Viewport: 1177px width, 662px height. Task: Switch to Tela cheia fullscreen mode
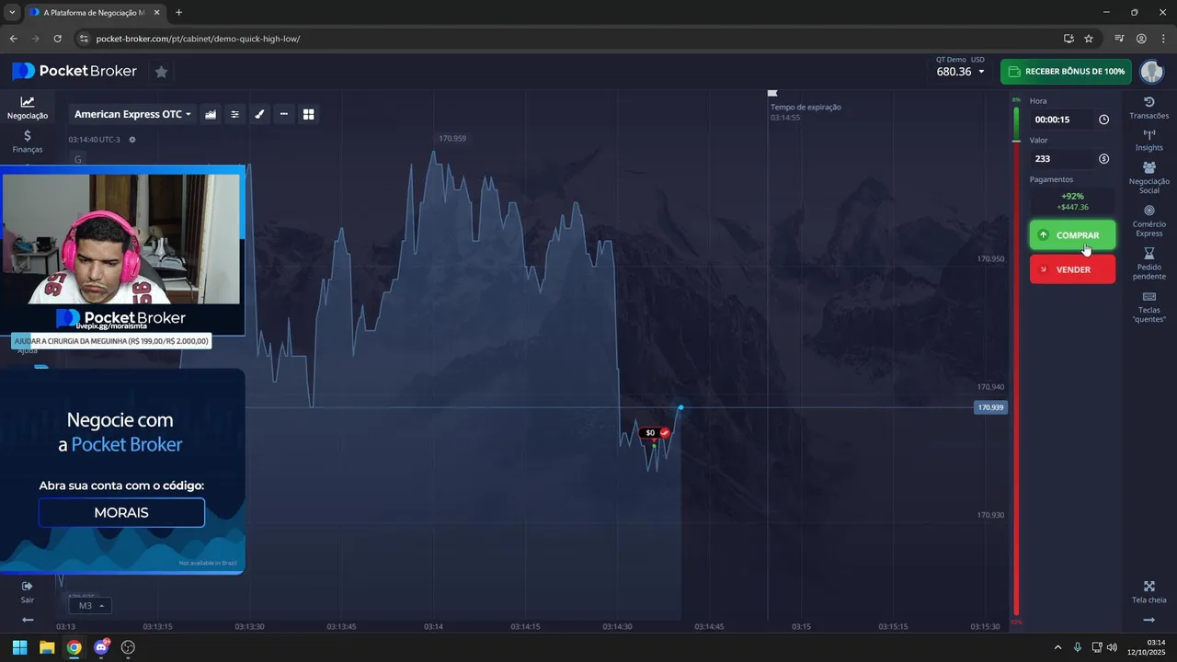tap(1149, 592)
